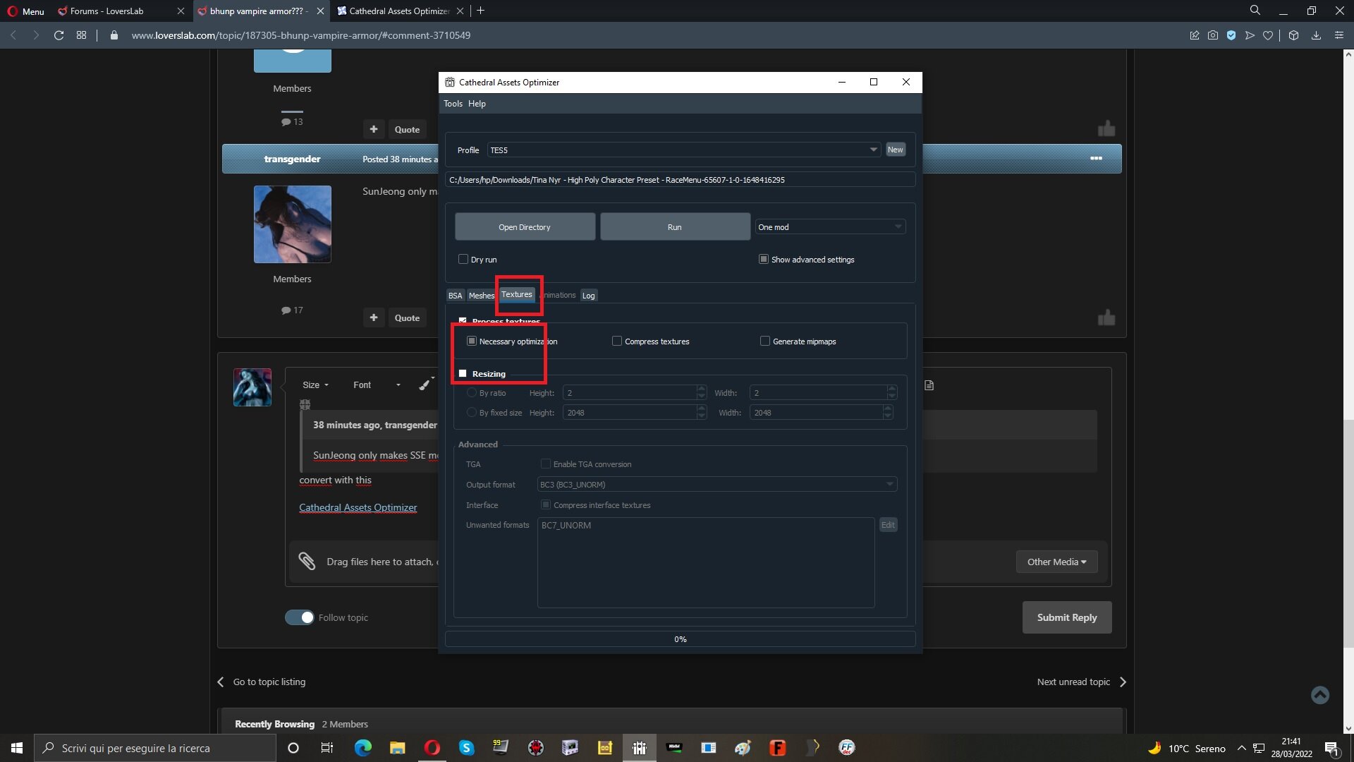Click the Windows Start button
The height and width of the screenshot is (762, 1354).
click(x=17, y=748)
